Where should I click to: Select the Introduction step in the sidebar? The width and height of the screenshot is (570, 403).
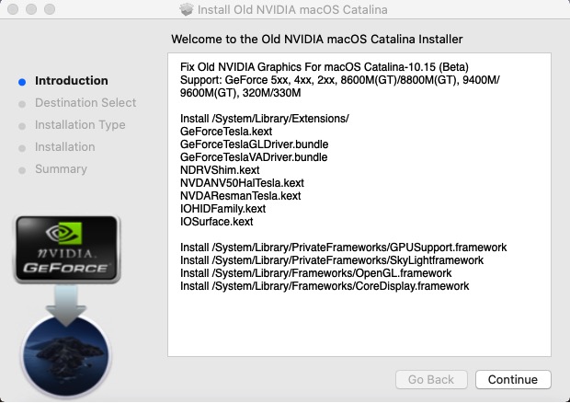click(x=72, y=81)
